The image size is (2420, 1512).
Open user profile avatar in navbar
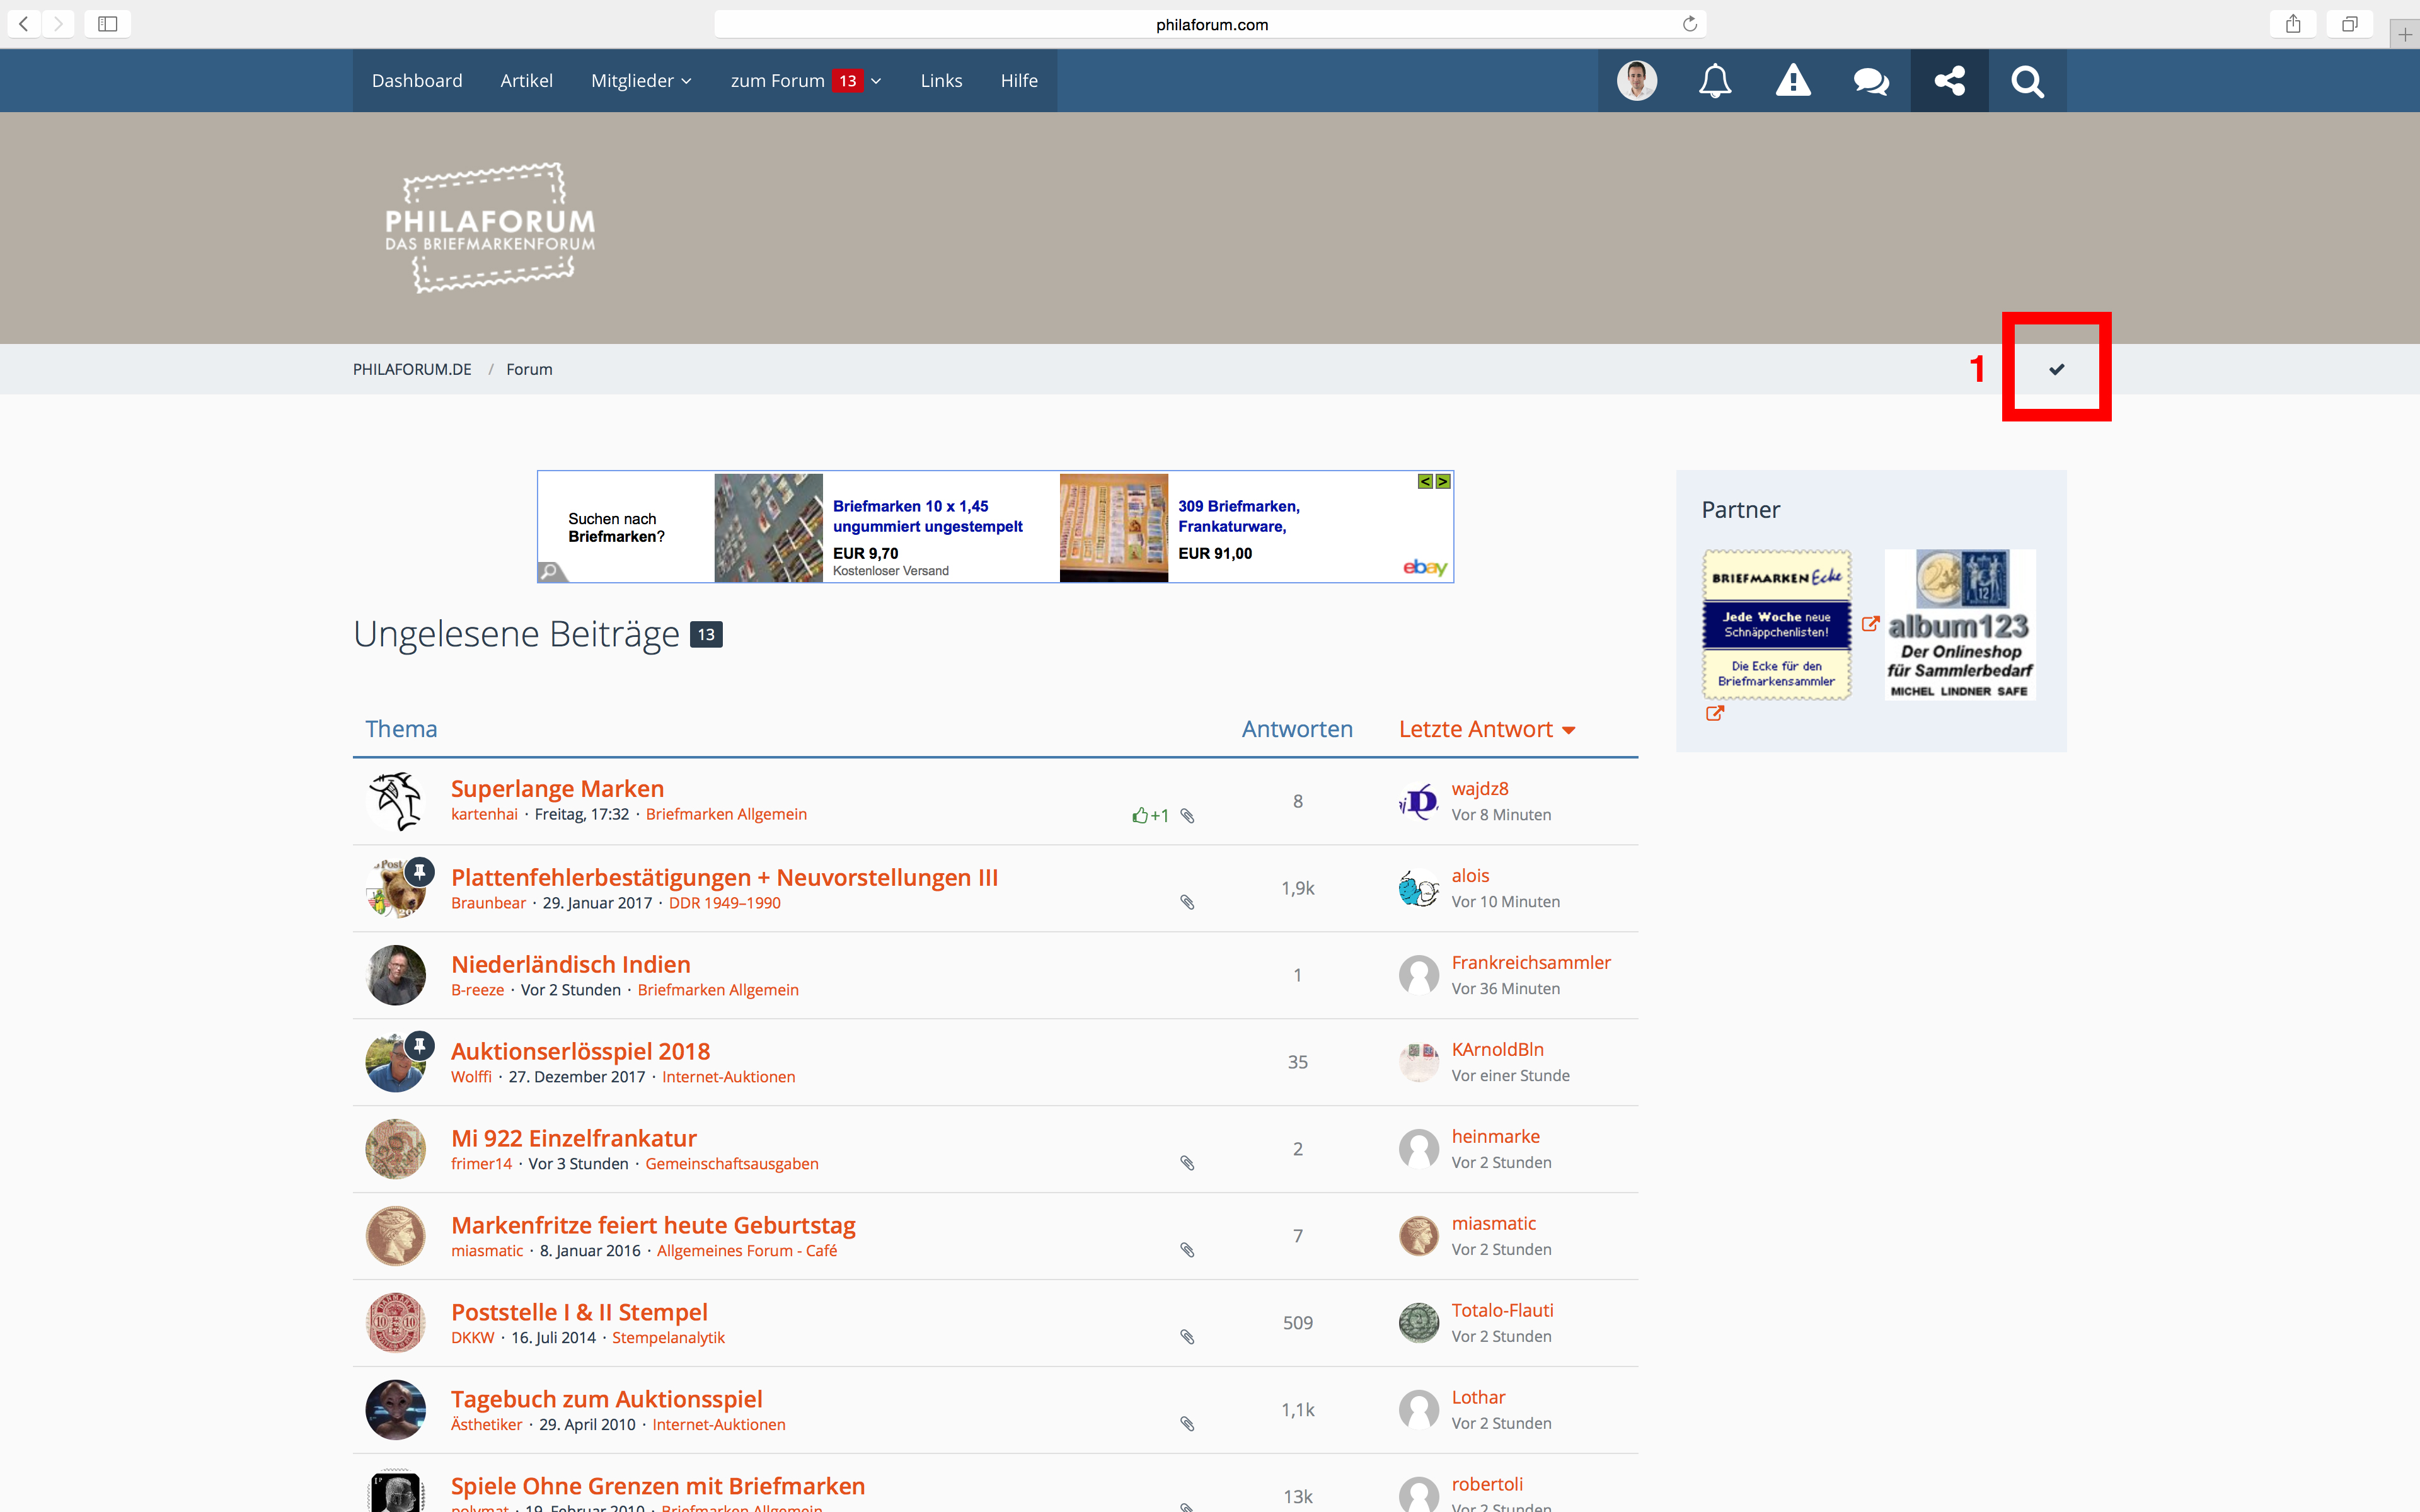coord(1637,81)
